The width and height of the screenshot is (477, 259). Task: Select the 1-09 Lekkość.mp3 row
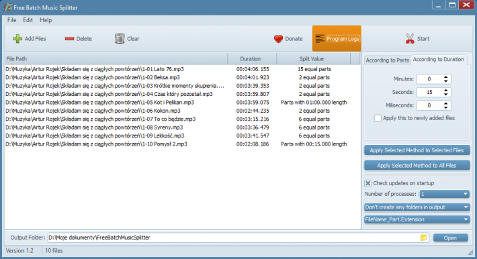(182, 136)
